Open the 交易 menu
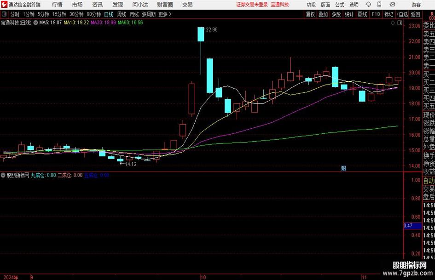Screen dimensions: 435x280 [x=187, y=5]
